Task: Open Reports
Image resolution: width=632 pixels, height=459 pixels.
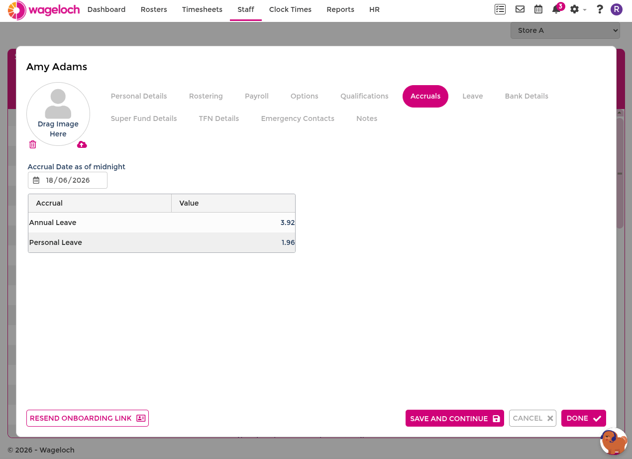Action: (340, 9)
